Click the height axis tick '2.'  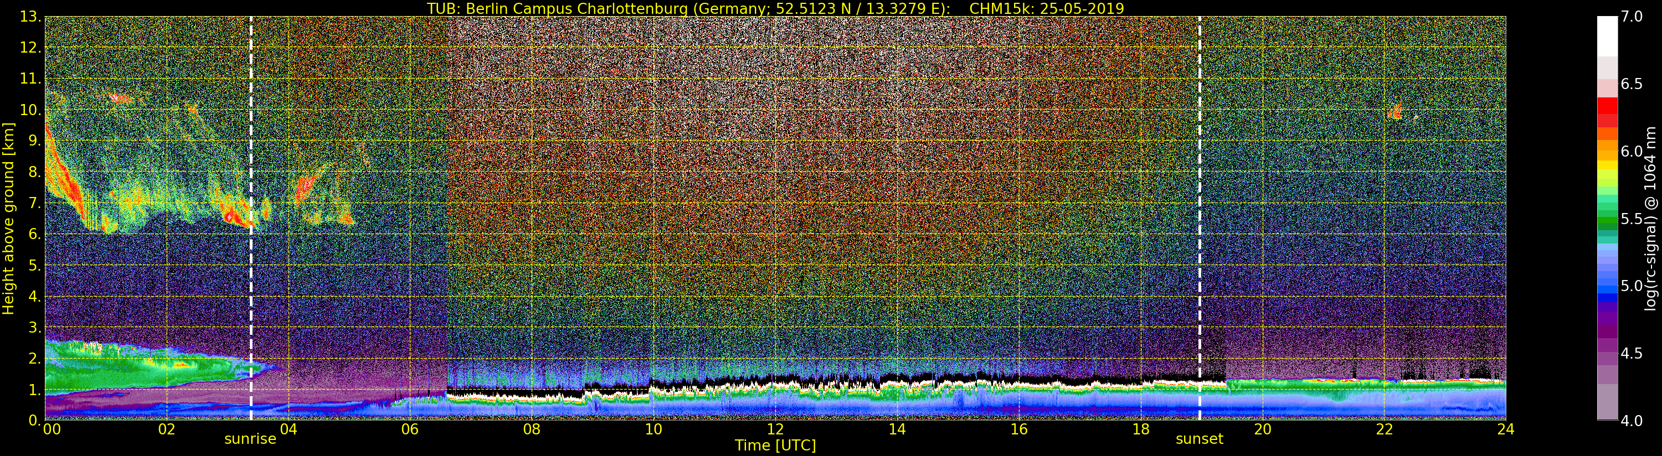pos(34,358)
